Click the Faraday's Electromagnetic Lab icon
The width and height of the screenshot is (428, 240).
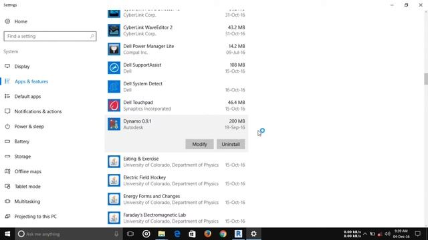coord(114,218)
